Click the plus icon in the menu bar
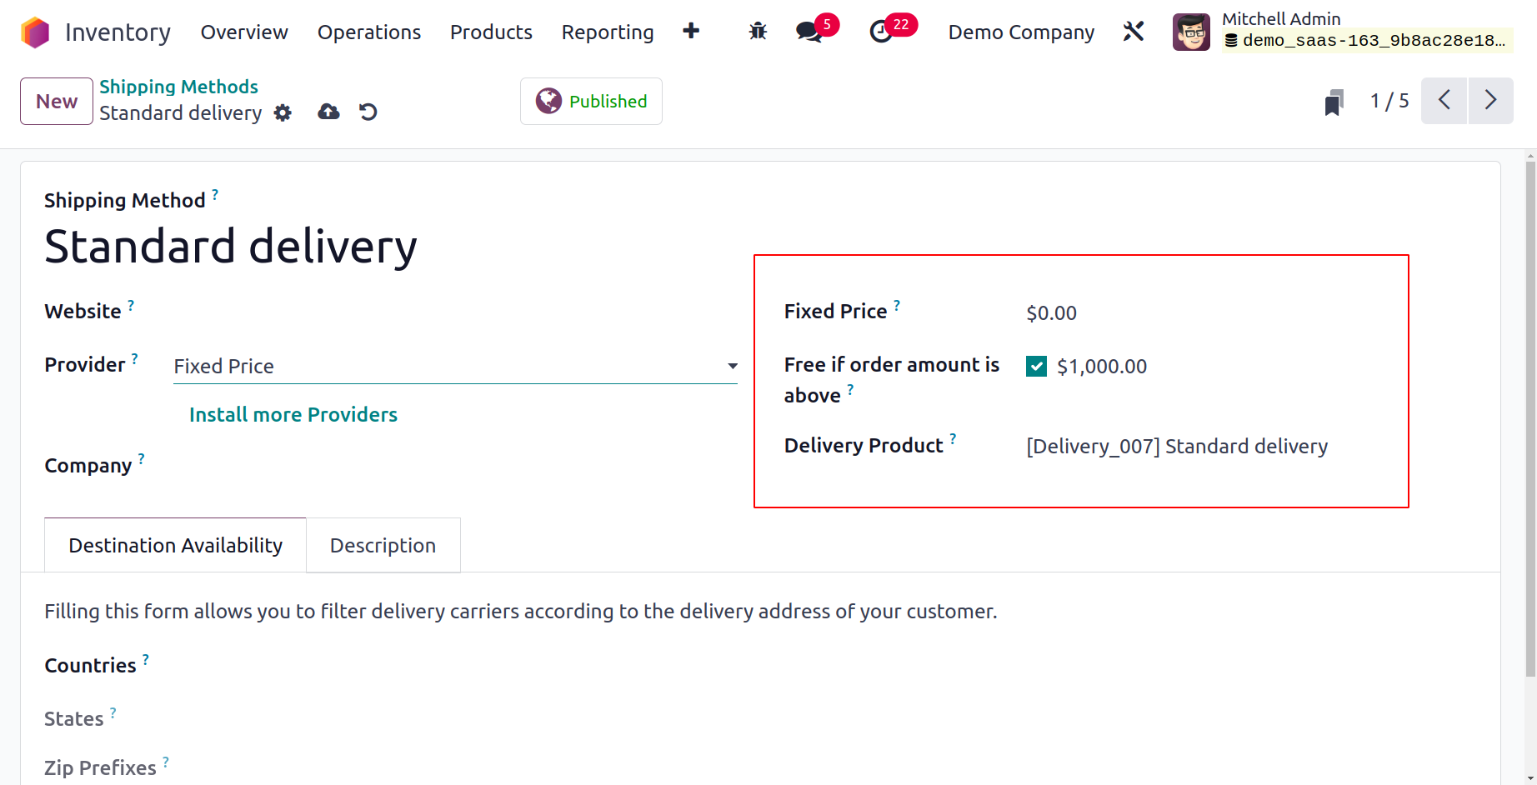The width and height of the screenshot is (1537, 785). click(691, 32)
